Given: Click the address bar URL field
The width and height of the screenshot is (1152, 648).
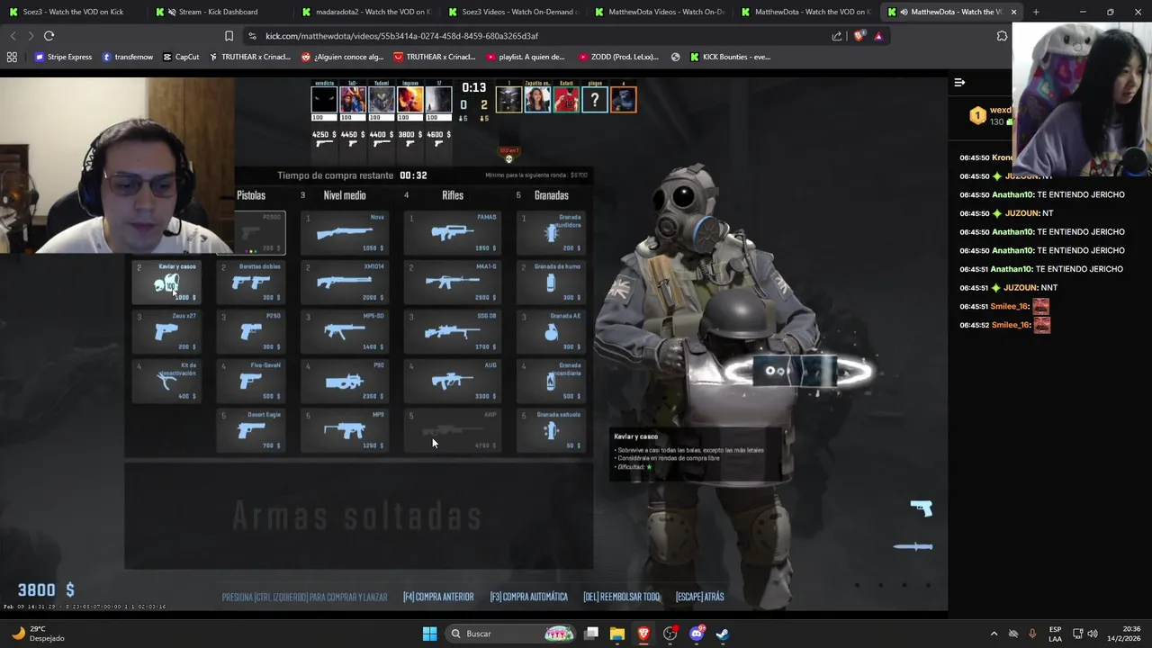Looking at the screenshot, I should [540, 36].
